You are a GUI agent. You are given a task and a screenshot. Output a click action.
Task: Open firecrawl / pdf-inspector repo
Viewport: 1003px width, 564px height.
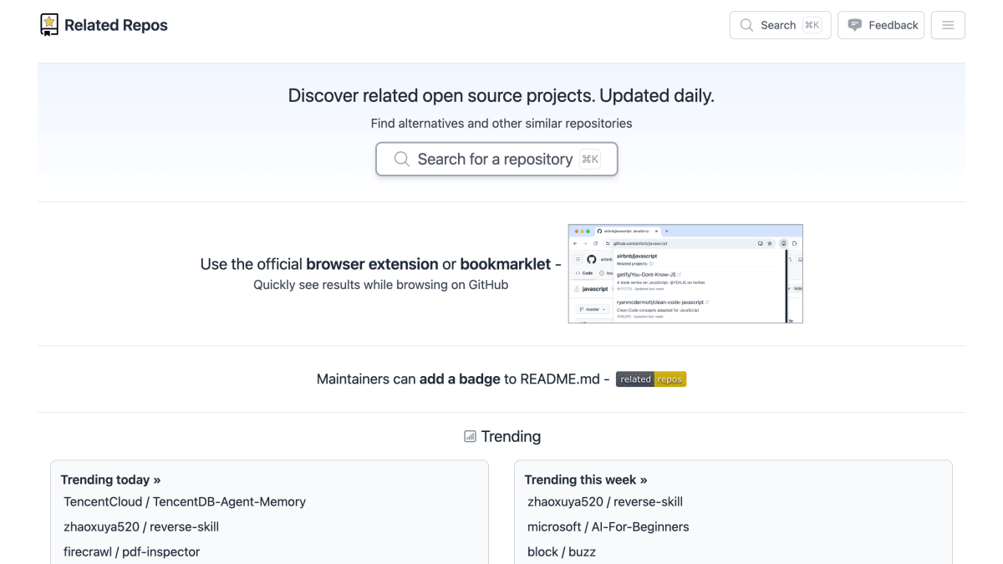point(132,552)
